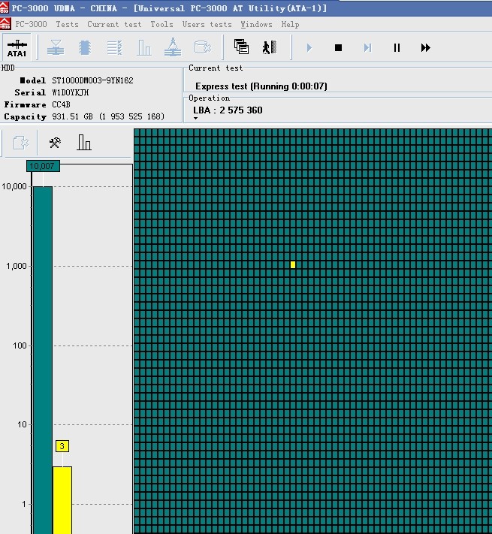Open the Users tests menu
The width and height of the screenshot is (492, 534).
[207, 24]
